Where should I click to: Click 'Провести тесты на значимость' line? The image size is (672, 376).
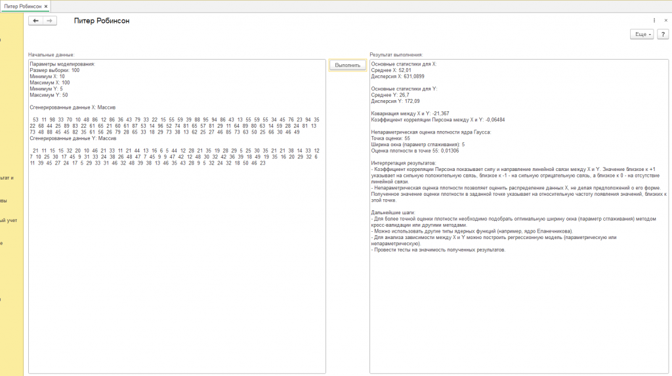[x=438, y=250]
